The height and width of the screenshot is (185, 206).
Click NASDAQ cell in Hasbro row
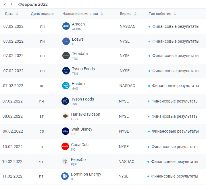127,86
